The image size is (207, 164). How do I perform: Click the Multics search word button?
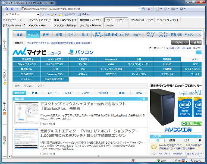click(x=84, y=14)
